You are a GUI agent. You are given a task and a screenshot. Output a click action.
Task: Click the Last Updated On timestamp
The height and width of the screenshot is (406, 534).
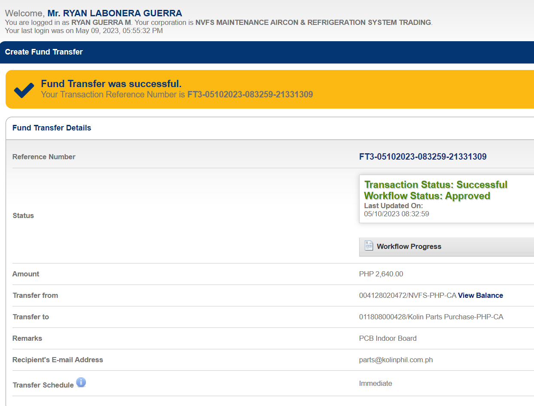396,214
